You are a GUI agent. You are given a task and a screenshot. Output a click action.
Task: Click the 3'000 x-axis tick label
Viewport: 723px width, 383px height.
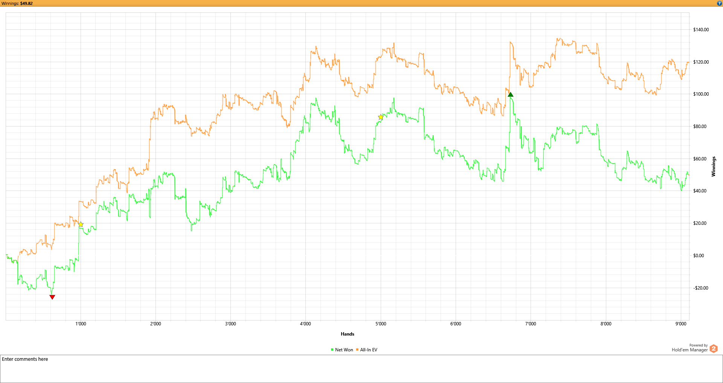coord(230,324)
